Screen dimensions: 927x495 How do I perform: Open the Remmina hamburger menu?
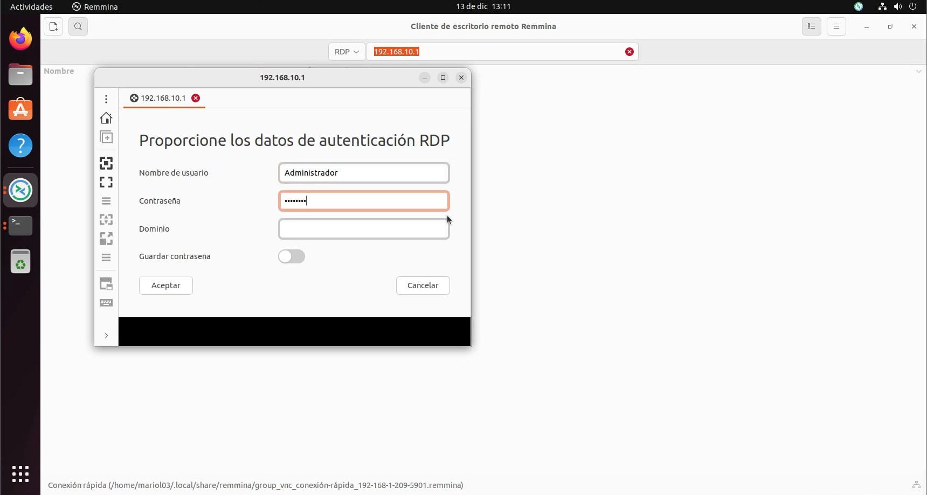click(836, 26)
